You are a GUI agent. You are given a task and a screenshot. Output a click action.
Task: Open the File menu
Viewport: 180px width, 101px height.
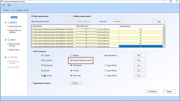point(4,5)
